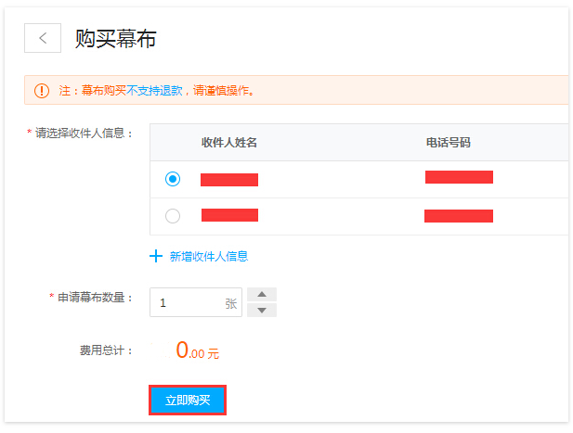Viewport: 573px width, 433px height.
Task: Click the second recipient's redacted phone number
Action: [x=459, y=216]
